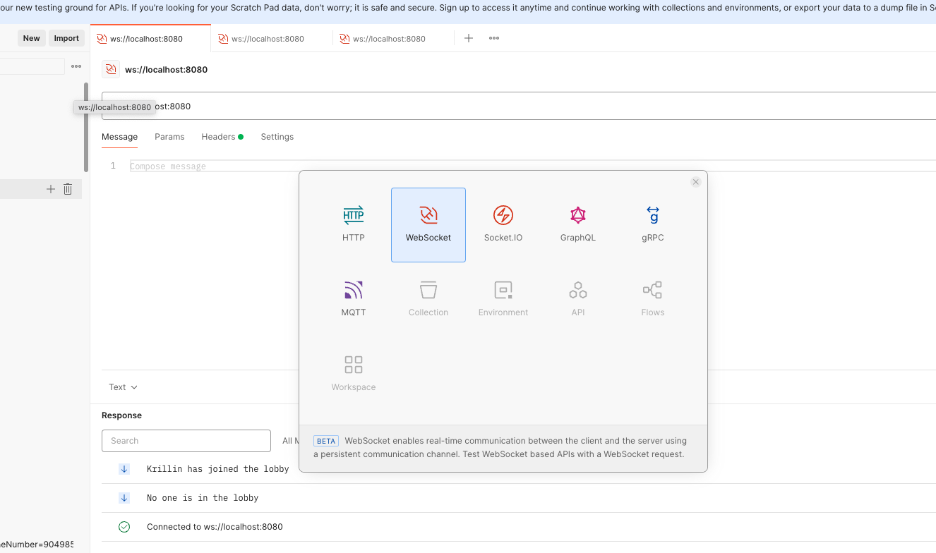Image resolution: width=936 pixels, height=553 pixels.
Task: Add item with sidebar plus icon
Action: pos(51,189)
